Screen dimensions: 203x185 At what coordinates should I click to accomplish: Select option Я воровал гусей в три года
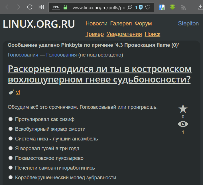click(11, 148)
